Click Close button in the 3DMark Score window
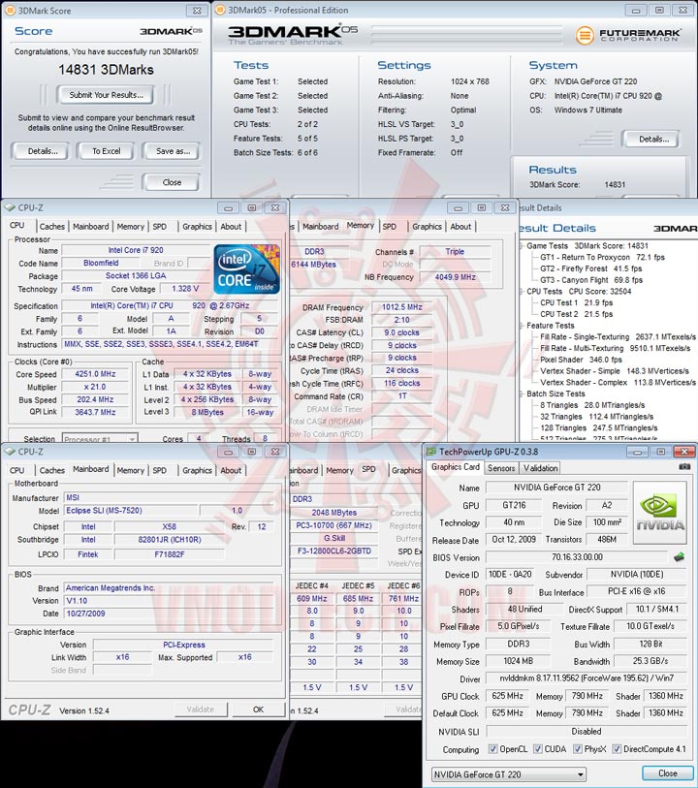 pos(172,182)
